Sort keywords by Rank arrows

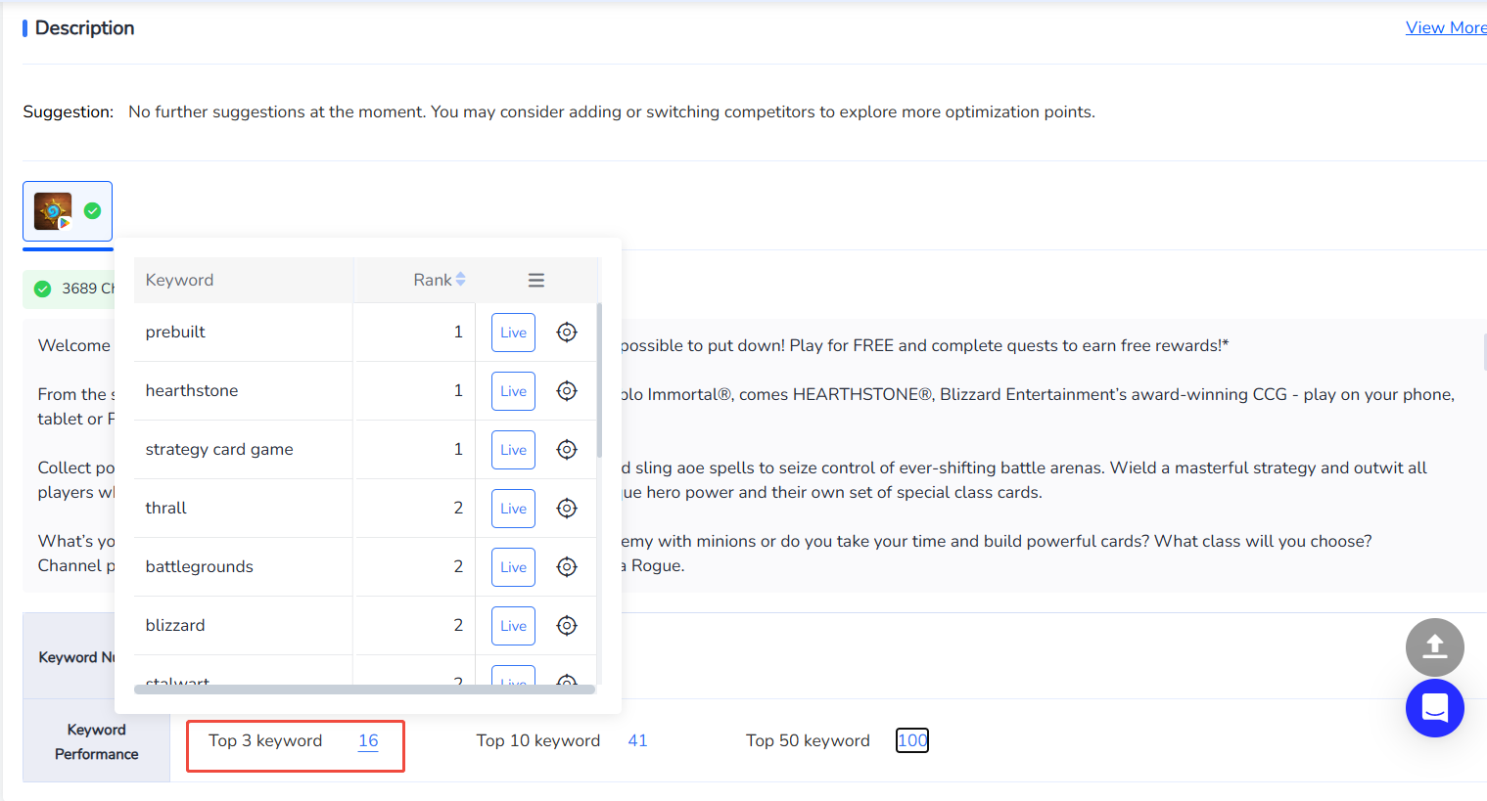(x=461, y=280)
